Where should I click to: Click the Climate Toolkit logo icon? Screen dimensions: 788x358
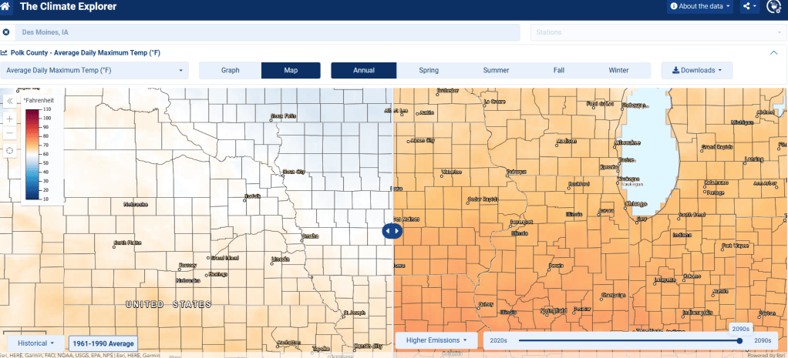775,7
